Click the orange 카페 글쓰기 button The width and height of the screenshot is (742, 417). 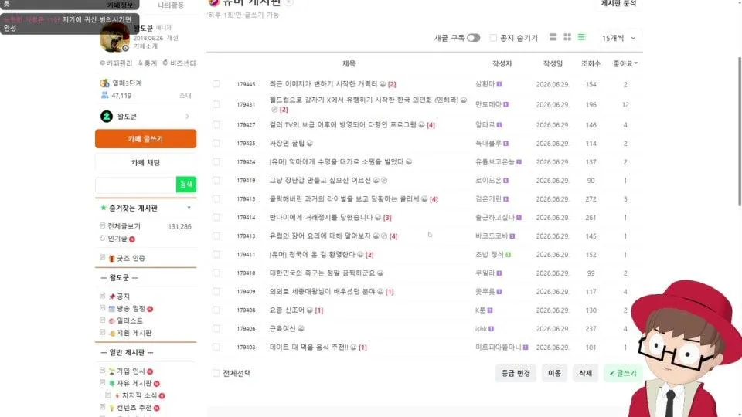click(146, 138)
